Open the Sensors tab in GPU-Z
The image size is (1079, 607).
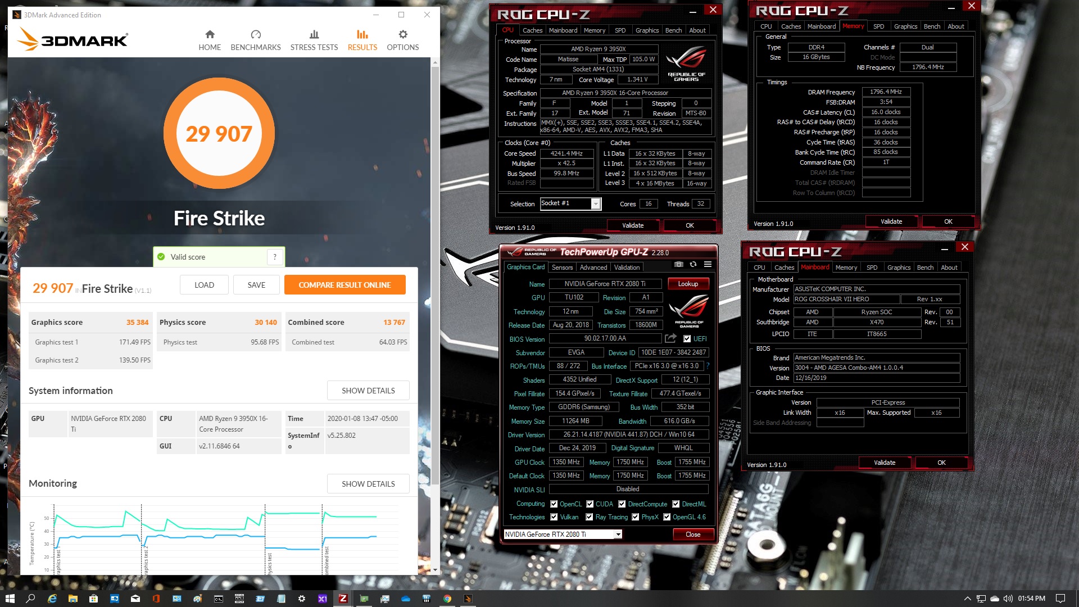click(562, 268)
